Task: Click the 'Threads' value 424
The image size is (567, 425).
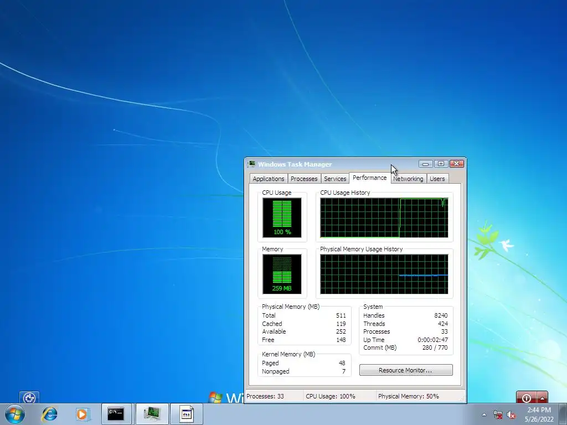Action: (x=442, y=324)
